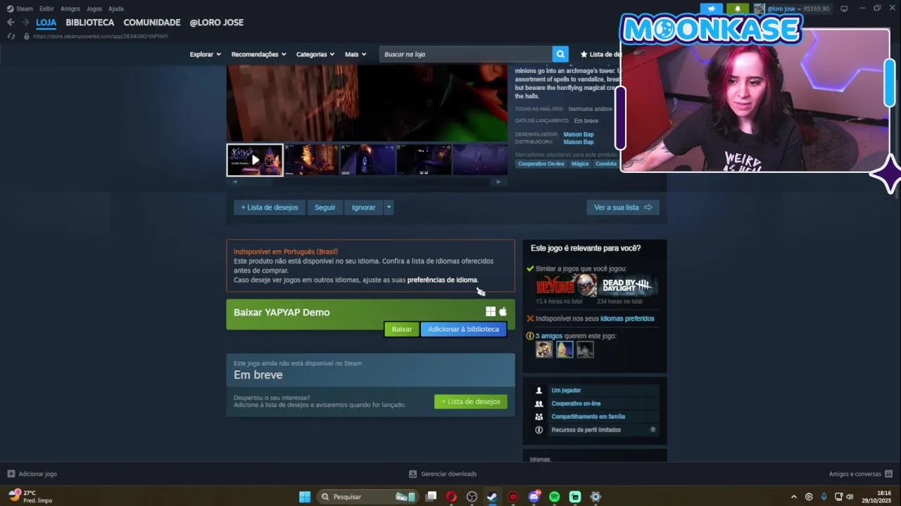The height and width of the screenshot is (506, 901).
Task: Click the Windows platform icon on the demo banner
Action: 491,311
